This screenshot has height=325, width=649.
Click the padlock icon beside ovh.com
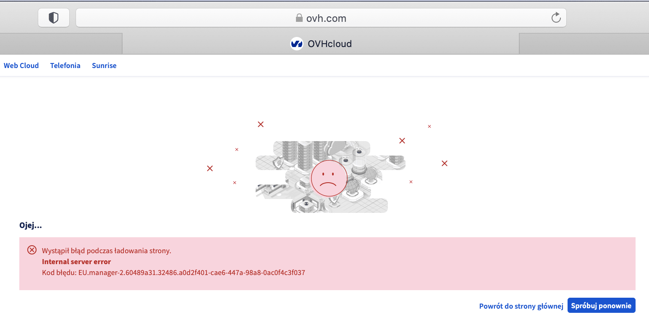click(x=299, y=18)
